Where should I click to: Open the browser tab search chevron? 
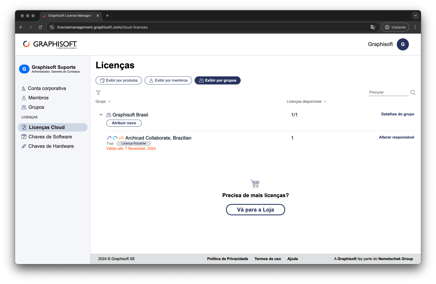(x=416, y=16)
